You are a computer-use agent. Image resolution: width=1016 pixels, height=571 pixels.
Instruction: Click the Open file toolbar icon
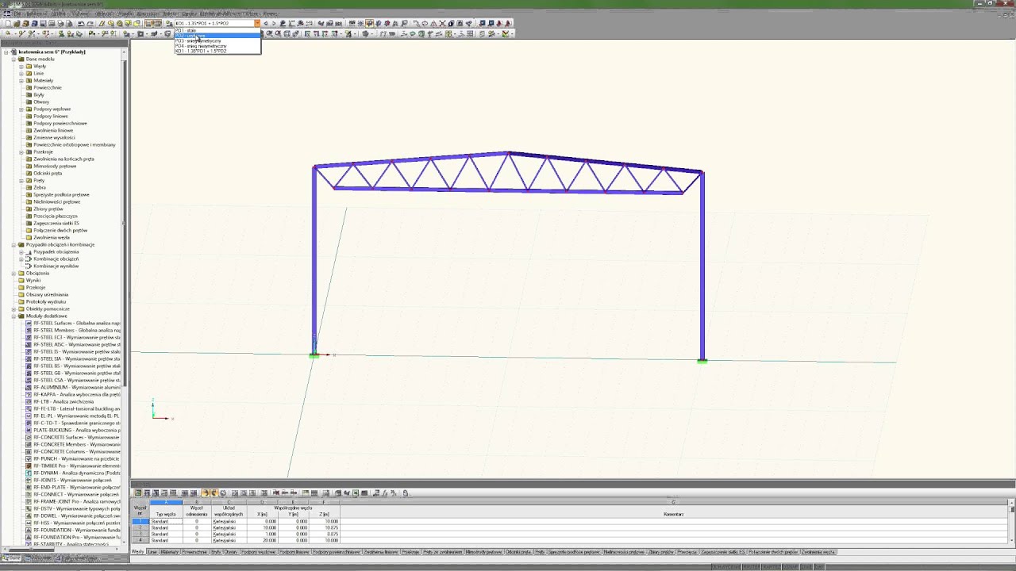17,23
